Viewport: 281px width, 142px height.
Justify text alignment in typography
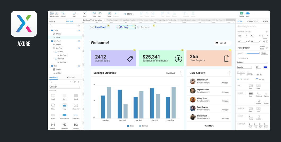coord(248,79)
